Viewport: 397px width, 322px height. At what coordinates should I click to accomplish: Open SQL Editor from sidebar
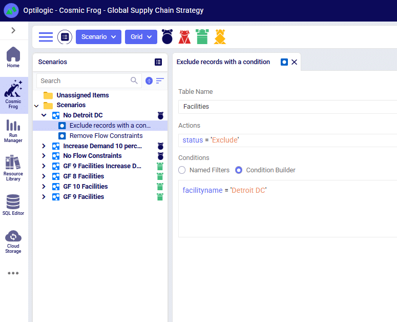pyautogui.click(x=13, y=205)
